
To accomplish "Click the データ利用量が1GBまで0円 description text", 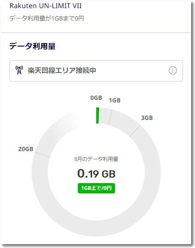I will click(47, 18).
